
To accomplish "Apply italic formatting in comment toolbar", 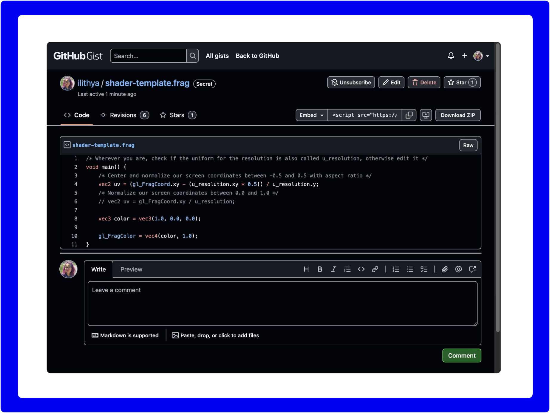I will pos(333,269).
